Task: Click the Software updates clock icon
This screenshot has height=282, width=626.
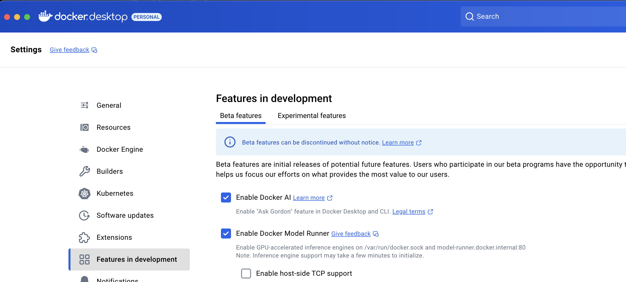Action: coord(85,215)
